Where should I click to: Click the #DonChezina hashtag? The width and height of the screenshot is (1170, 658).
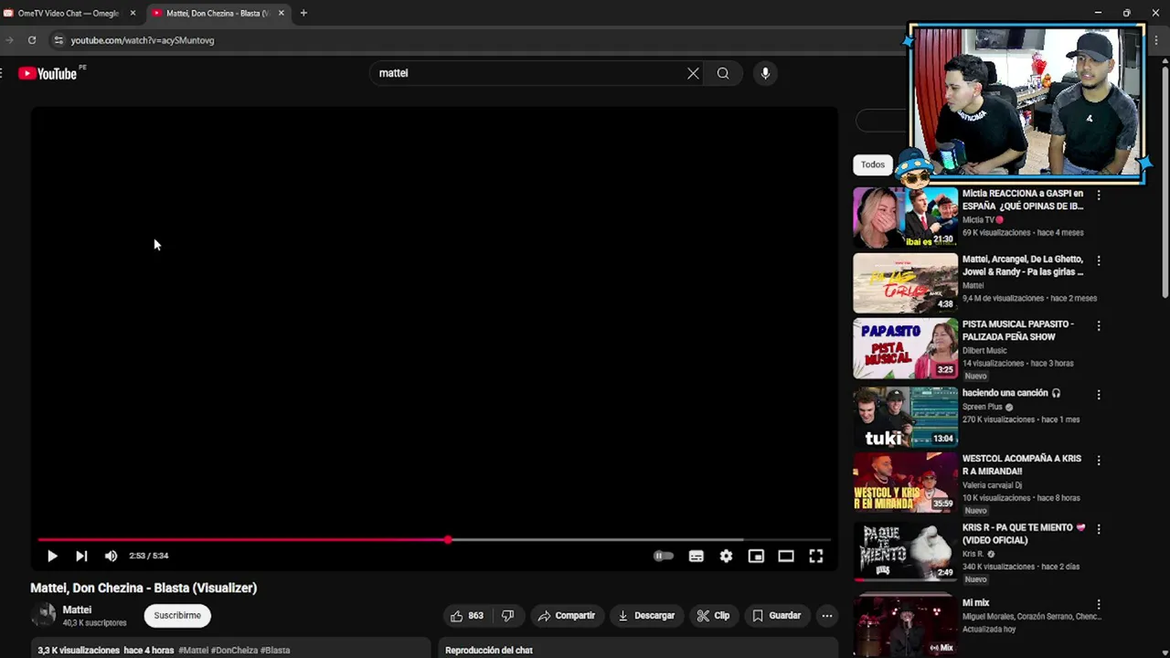(235, 651)
